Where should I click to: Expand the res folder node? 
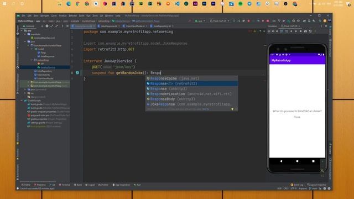click(x=25, y=93)
